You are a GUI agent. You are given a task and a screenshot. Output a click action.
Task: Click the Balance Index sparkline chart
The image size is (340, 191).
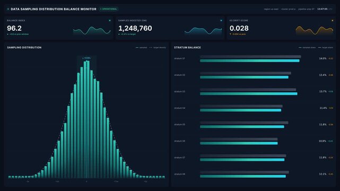[92, 31]
